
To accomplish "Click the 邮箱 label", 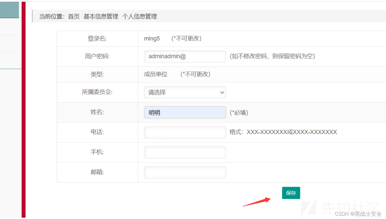I will pos(97,172).
